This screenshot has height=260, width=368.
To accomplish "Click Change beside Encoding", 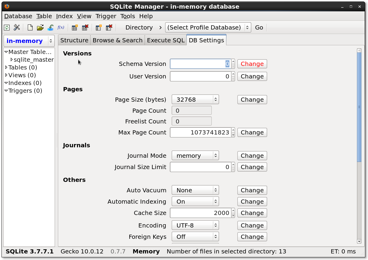I will [x=252, y=225].
